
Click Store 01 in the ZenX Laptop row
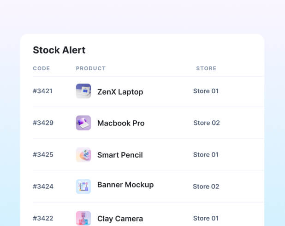click(206, 91)
